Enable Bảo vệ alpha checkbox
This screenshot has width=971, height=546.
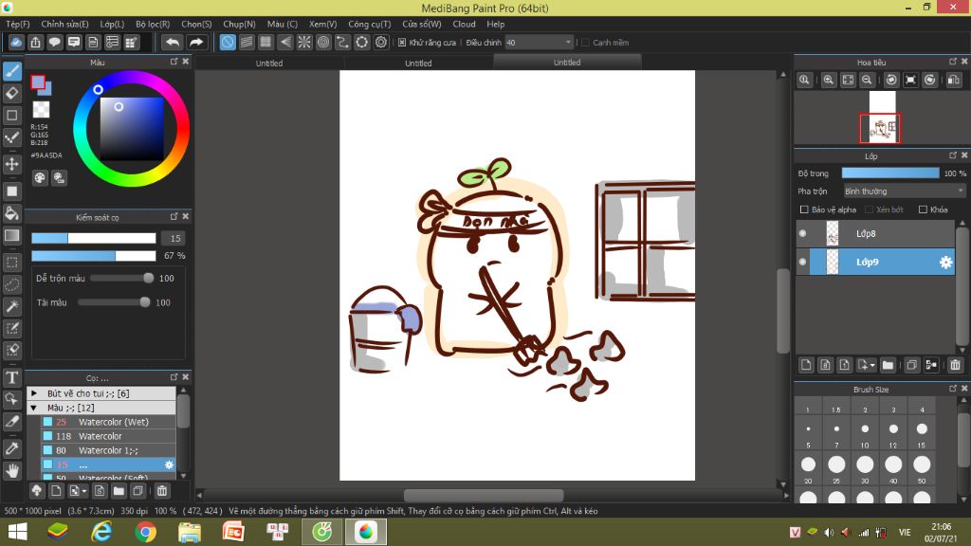pos(804,209)
